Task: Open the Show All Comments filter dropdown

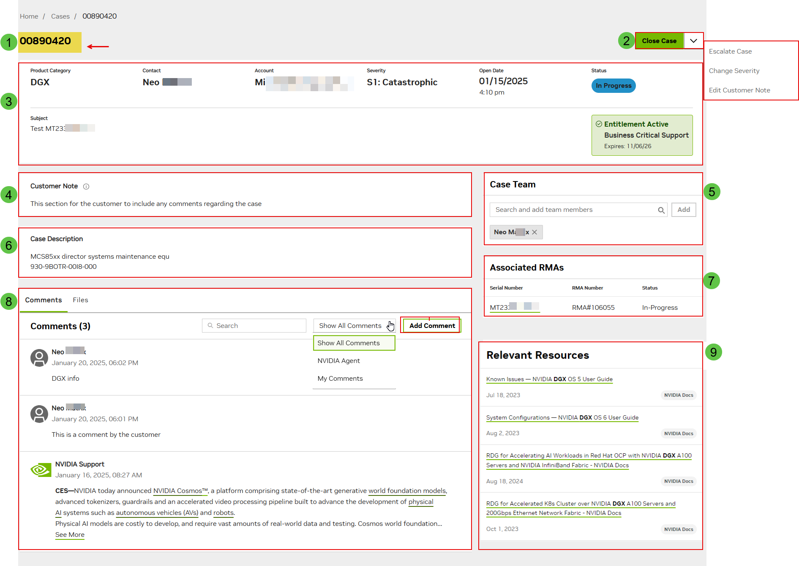Action: coord(355,326)
